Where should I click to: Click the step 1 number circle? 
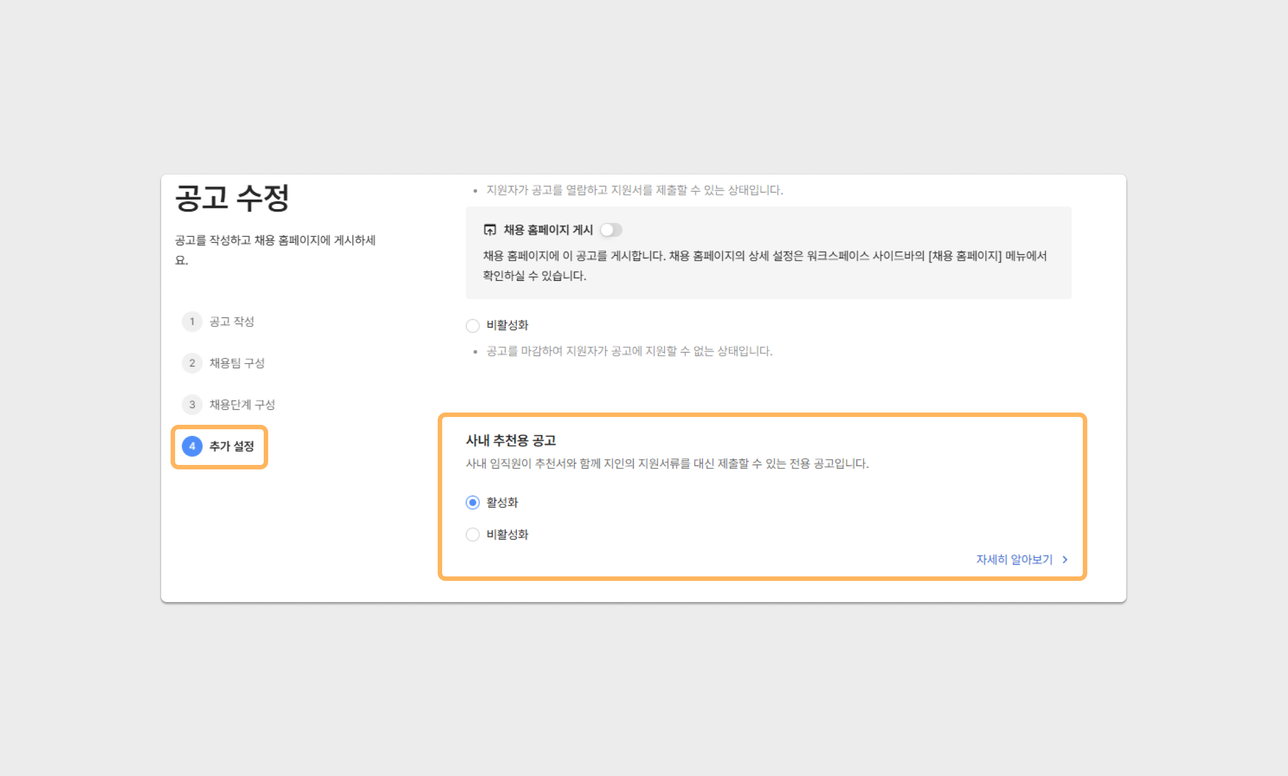(192, 322)
